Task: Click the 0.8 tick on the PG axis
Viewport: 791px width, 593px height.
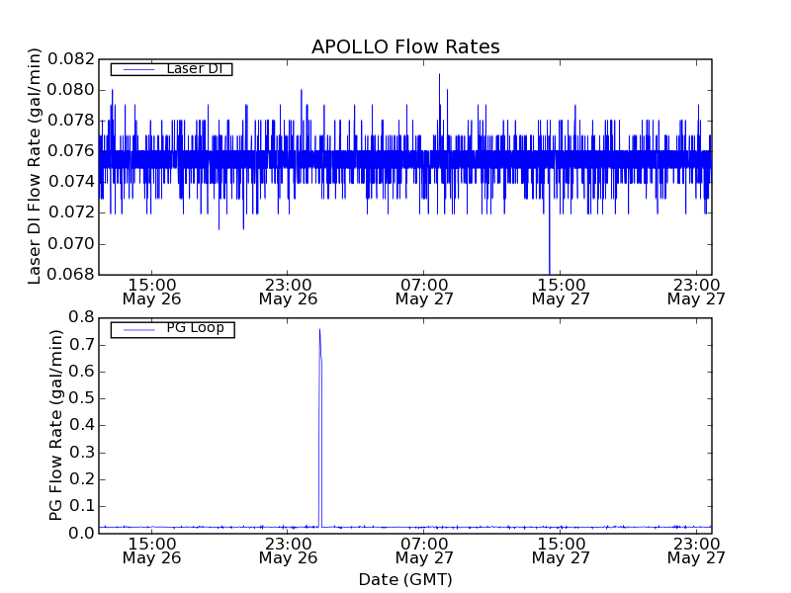Action: (x=80, y=317)
